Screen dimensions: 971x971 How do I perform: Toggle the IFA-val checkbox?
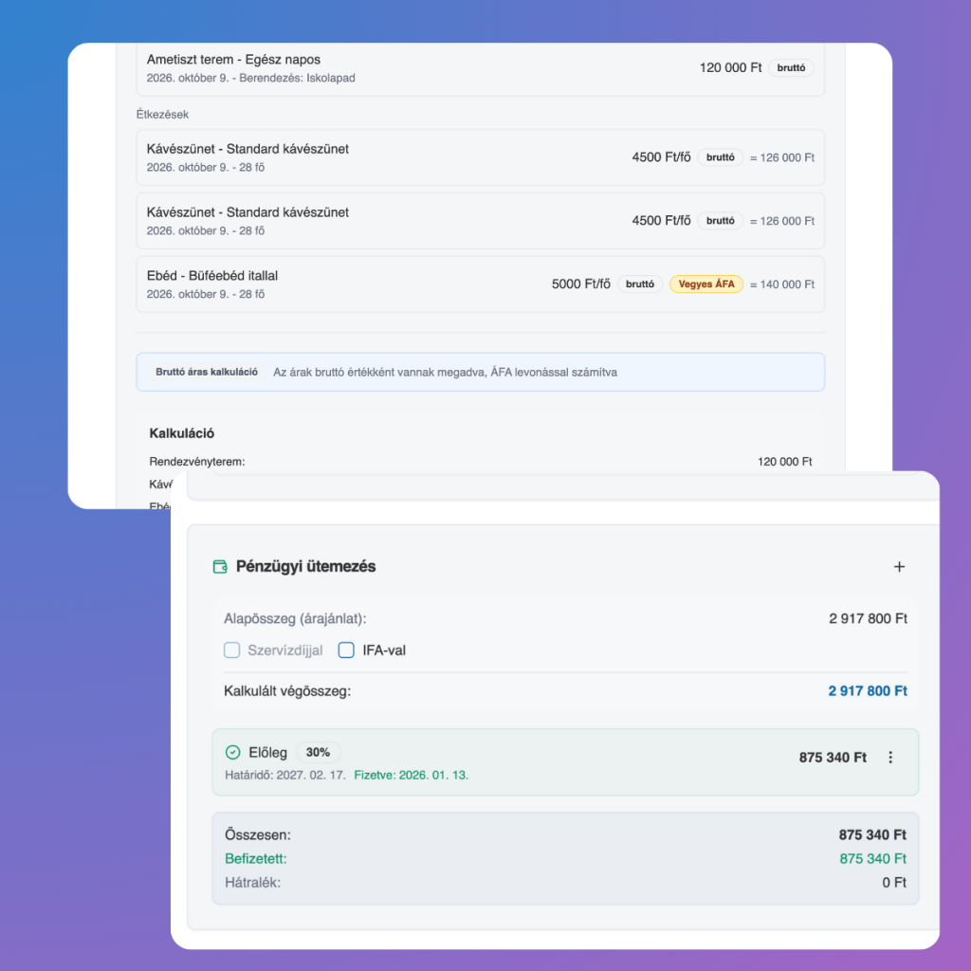(346, 650)
